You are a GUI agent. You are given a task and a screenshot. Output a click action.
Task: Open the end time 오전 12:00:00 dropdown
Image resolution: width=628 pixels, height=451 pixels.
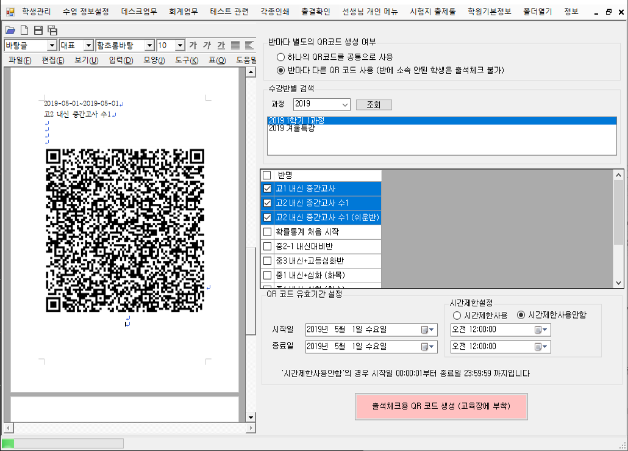(544, 347)
